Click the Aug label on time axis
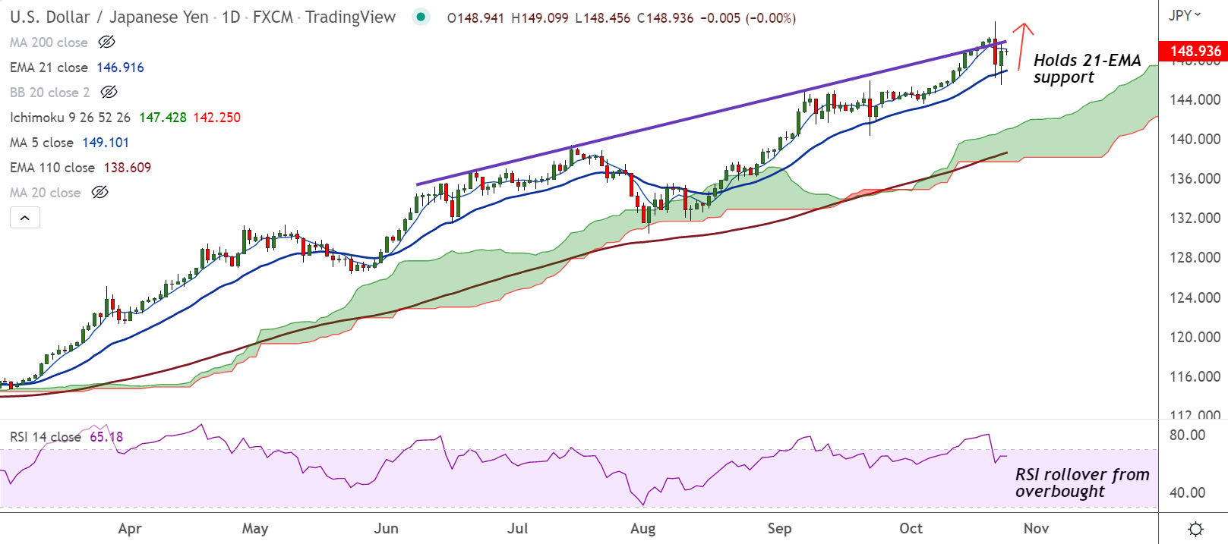1228x544 pixels. (x=643, y=529)
